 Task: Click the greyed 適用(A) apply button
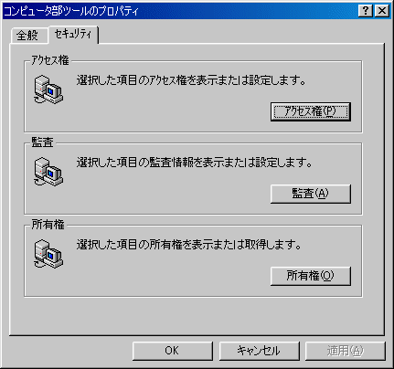click(346, 351)
